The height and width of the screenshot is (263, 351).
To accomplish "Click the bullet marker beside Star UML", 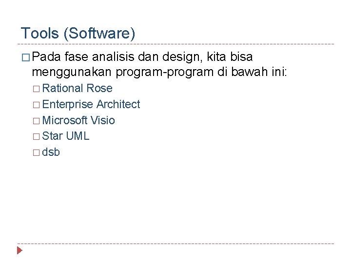I will click(x=36, y=136).
